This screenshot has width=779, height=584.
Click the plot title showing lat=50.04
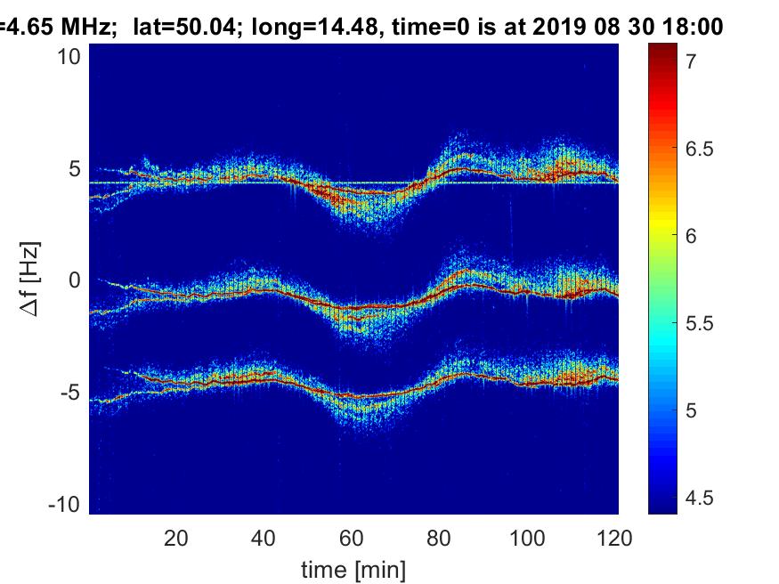click(x=361, y=27)
